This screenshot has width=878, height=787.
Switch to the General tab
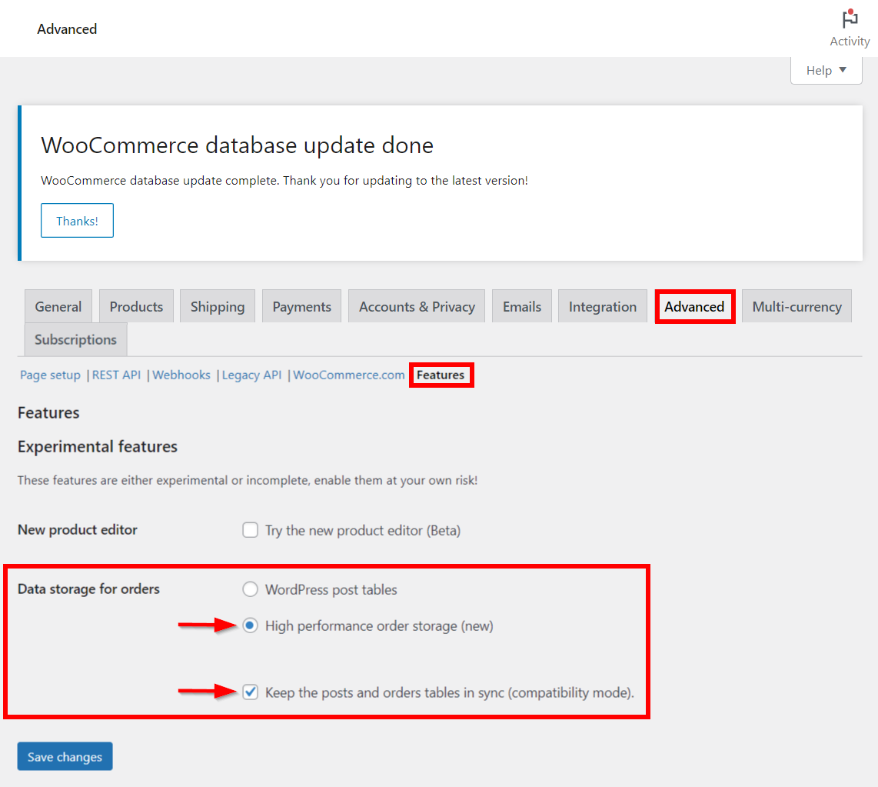click(58, 306)
